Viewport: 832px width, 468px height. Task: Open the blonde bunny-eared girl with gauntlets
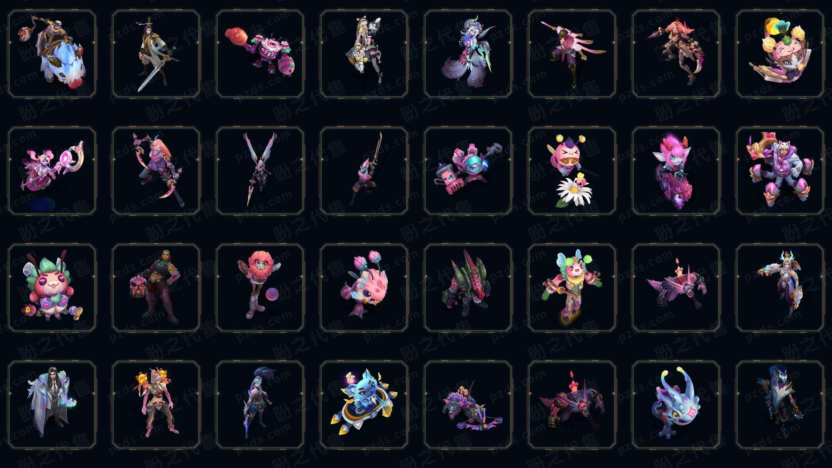click(364, 54)
